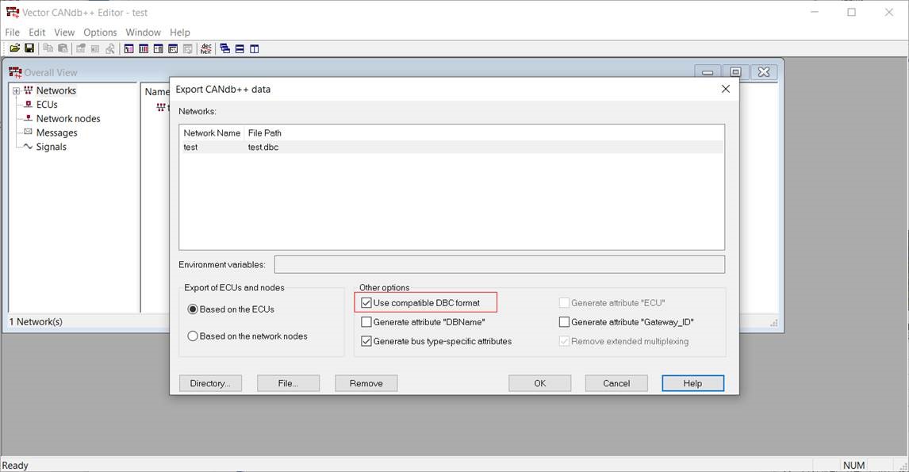
Task: Click the test.dbc file path cell
Action: point(263,148)
